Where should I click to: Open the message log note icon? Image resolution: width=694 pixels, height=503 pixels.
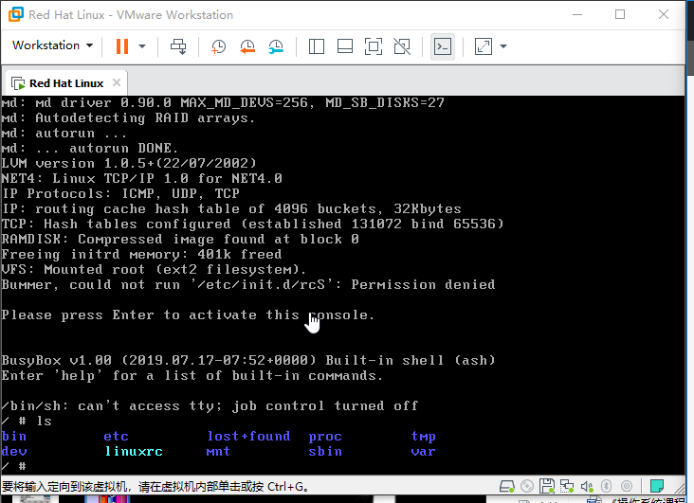click(x=656, y=486)
